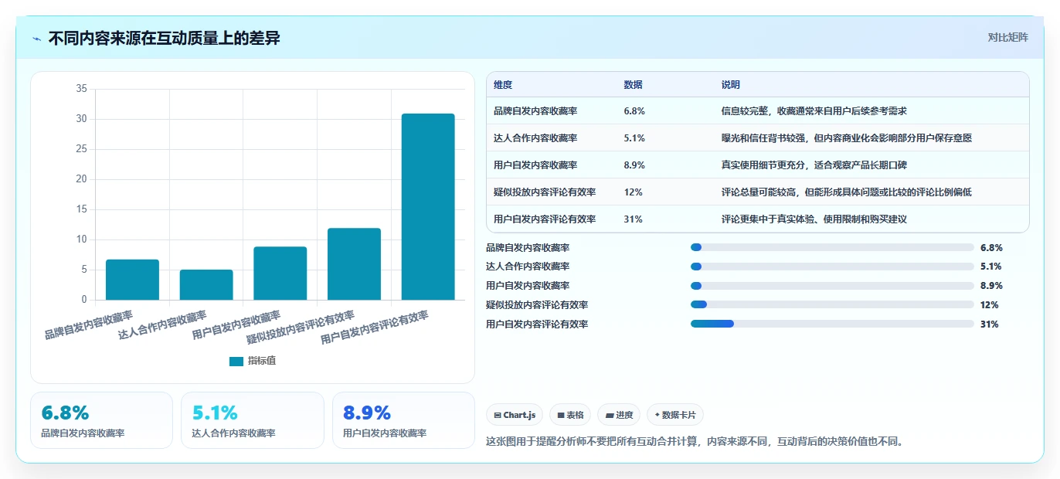Viewport: 1060px width, 479px height.
Task: Click the description starting with 评论更集中于真实体验
Action: [x=814, y=219]
